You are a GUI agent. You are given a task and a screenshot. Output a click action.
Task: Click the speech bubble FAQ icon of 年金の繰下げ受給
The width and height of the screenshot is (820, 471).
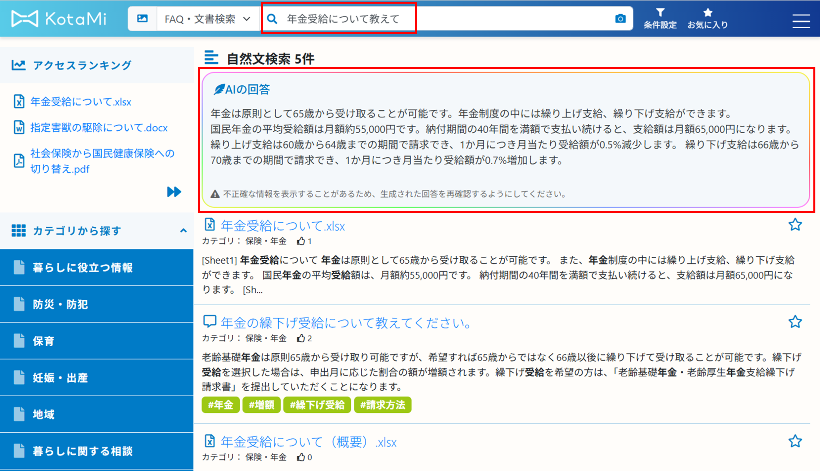click(209, 321)
